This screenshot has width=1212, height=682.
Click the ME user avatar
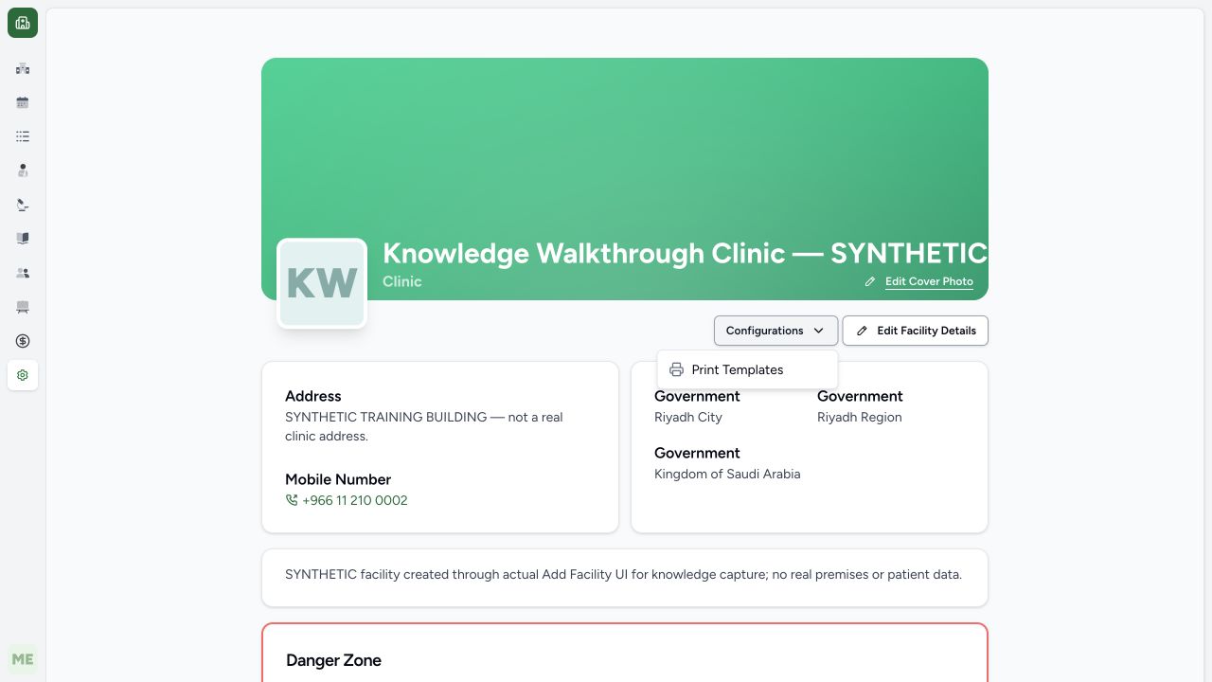[x=23, y=659]
